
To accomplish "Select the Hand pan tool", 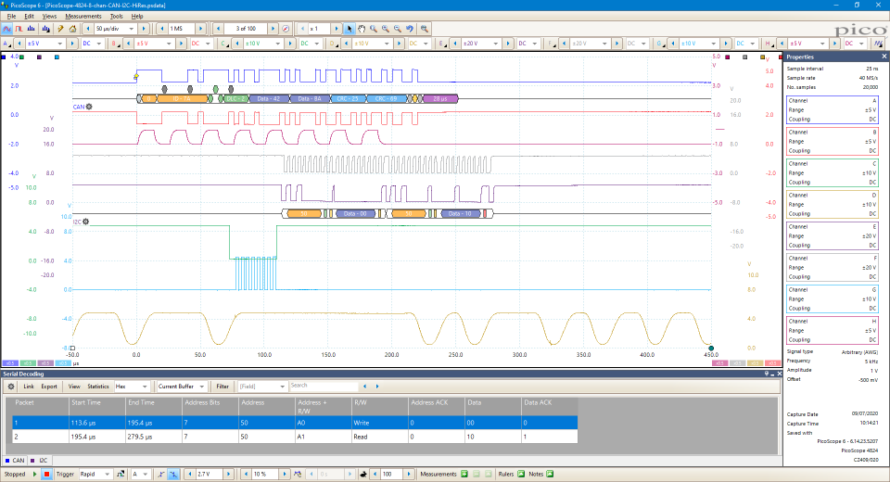I will [362, 29].
